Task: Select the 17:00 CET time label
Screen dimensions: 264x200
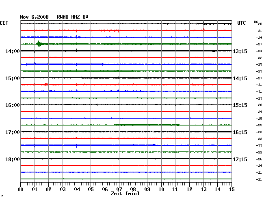Action: pos(13,132)
